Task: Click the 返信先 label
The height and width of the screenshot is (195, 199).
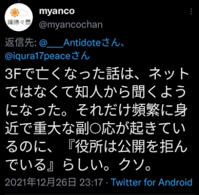Action: (21, 43)
